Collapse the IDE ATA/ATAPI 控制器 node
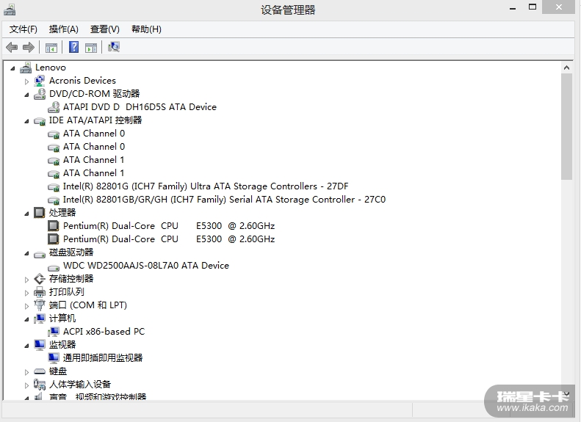The image size is (581, 422). tap(26, 121)
